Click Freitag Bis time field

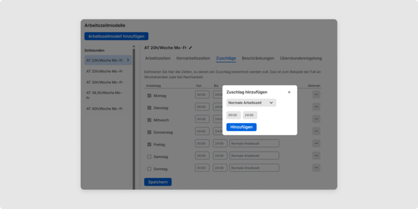(x=220, y=144)
